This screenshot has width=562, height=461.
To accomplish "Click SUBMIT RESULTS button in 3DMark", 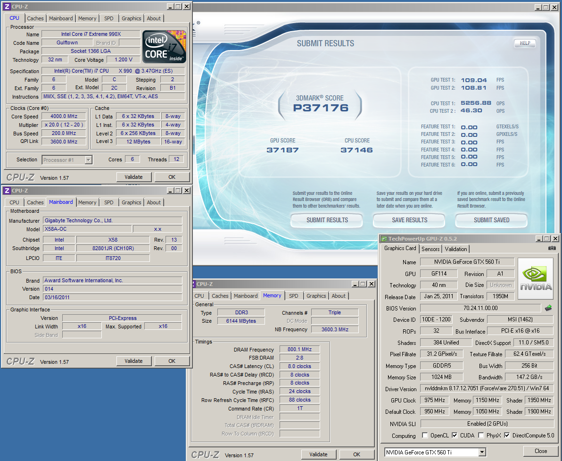I will click(x=327, y=220).
